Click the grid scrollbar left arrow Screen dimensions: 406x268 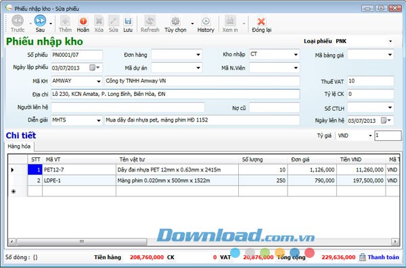pyautogui.click(x=12, y=242)
